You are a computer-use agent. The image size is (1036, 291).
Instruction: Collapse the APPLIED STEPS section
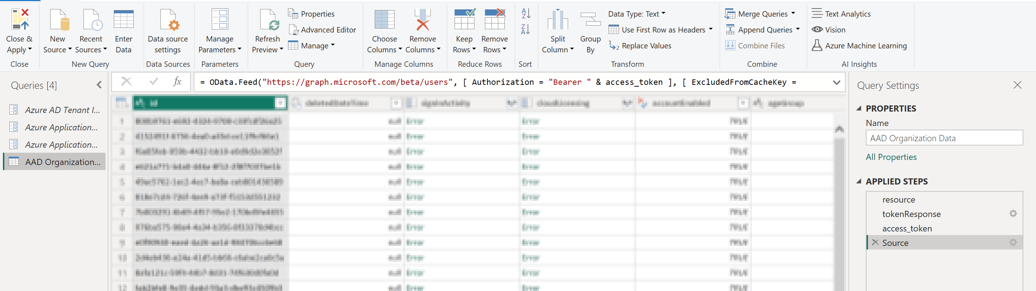[x=859, y=182]
